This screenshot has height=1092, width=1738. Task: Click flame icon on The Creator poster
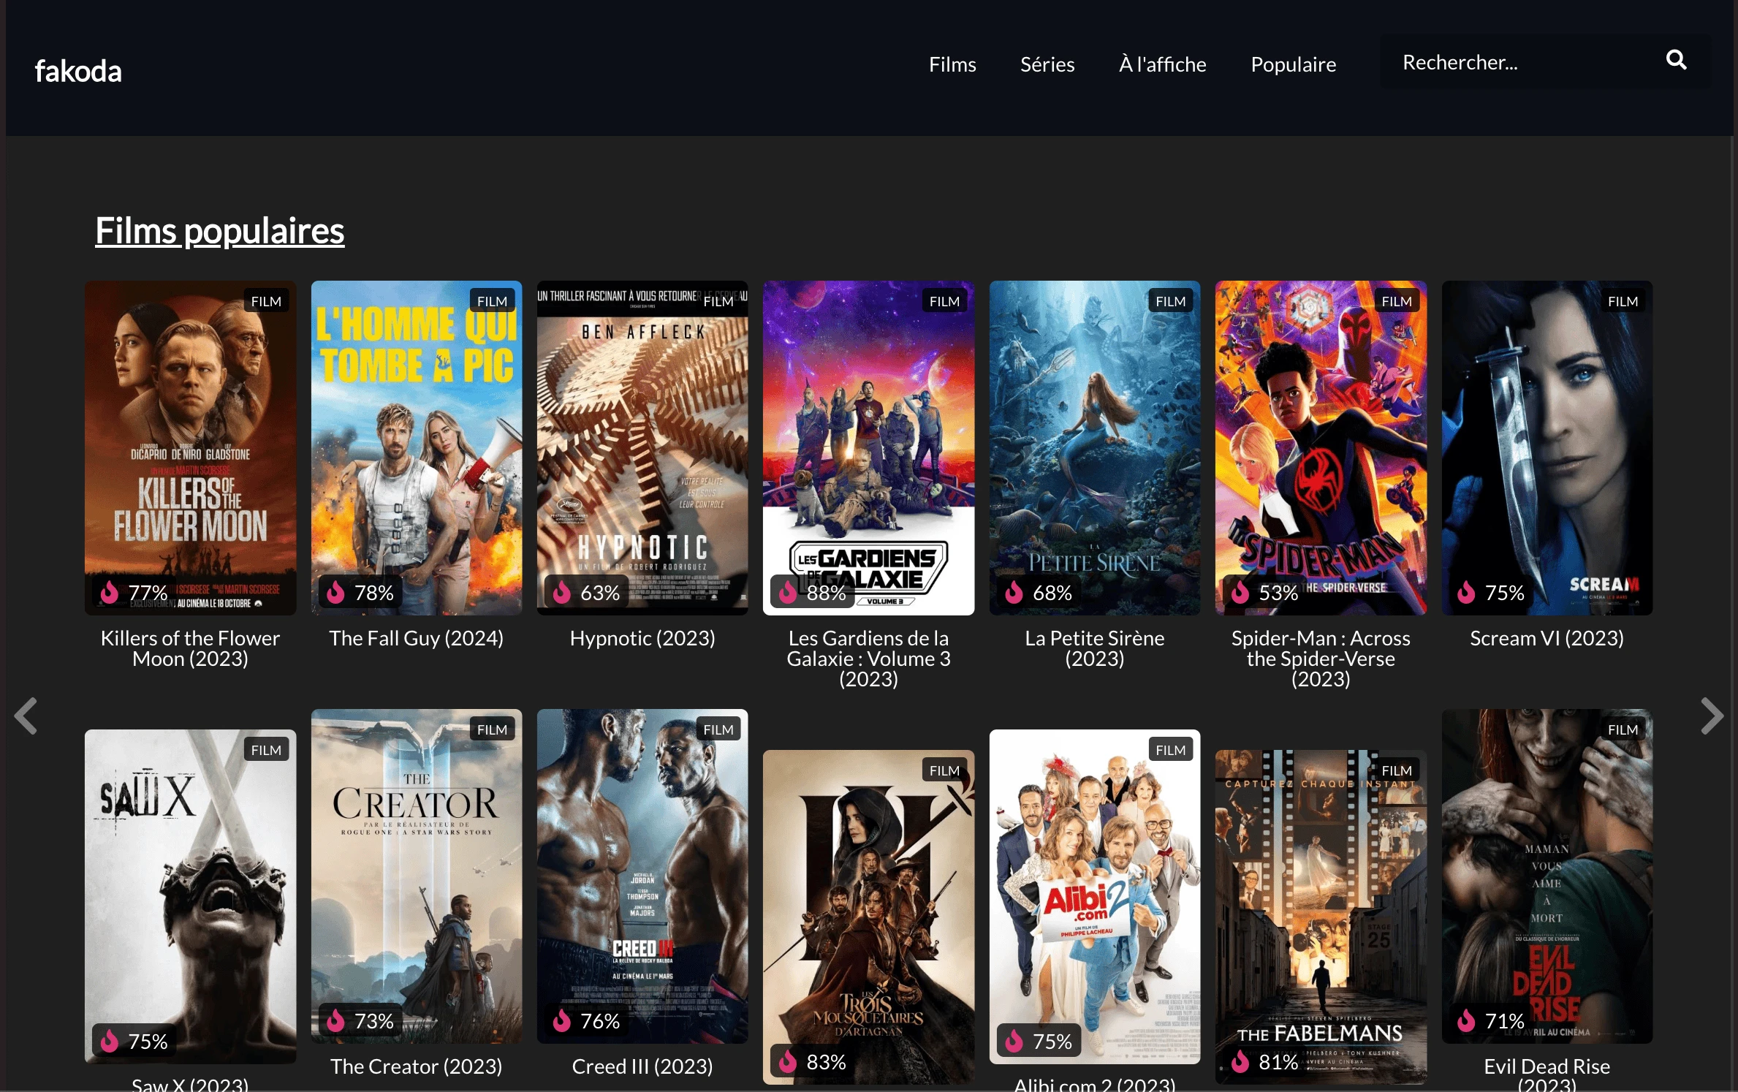[335, 1020]
